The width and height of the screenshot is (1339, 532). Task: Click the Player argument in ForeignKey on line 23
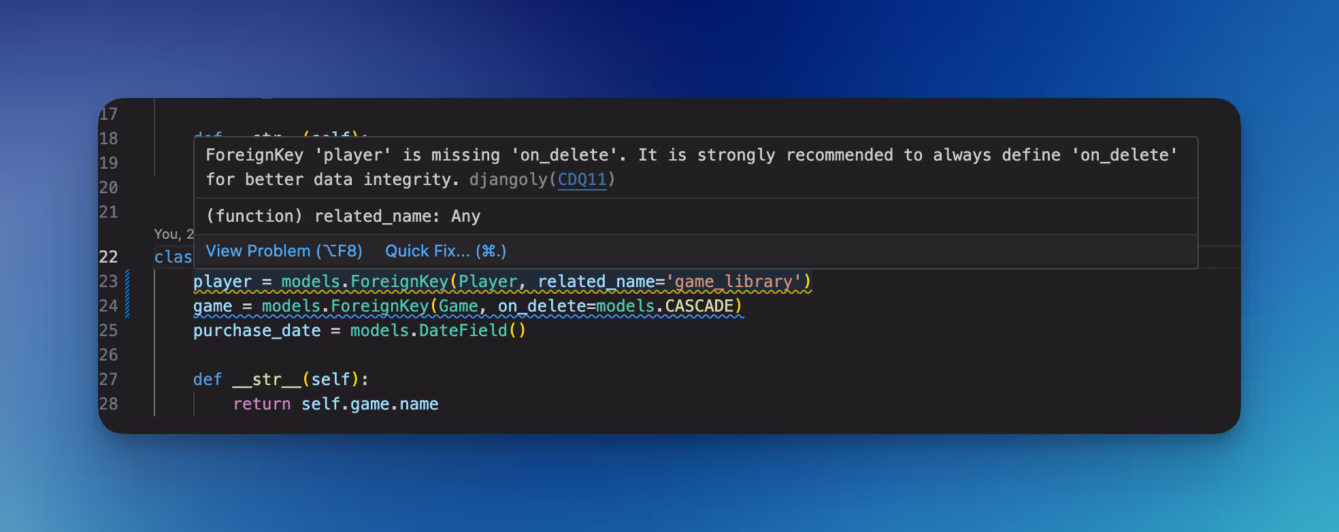click(x=487, y=282)
